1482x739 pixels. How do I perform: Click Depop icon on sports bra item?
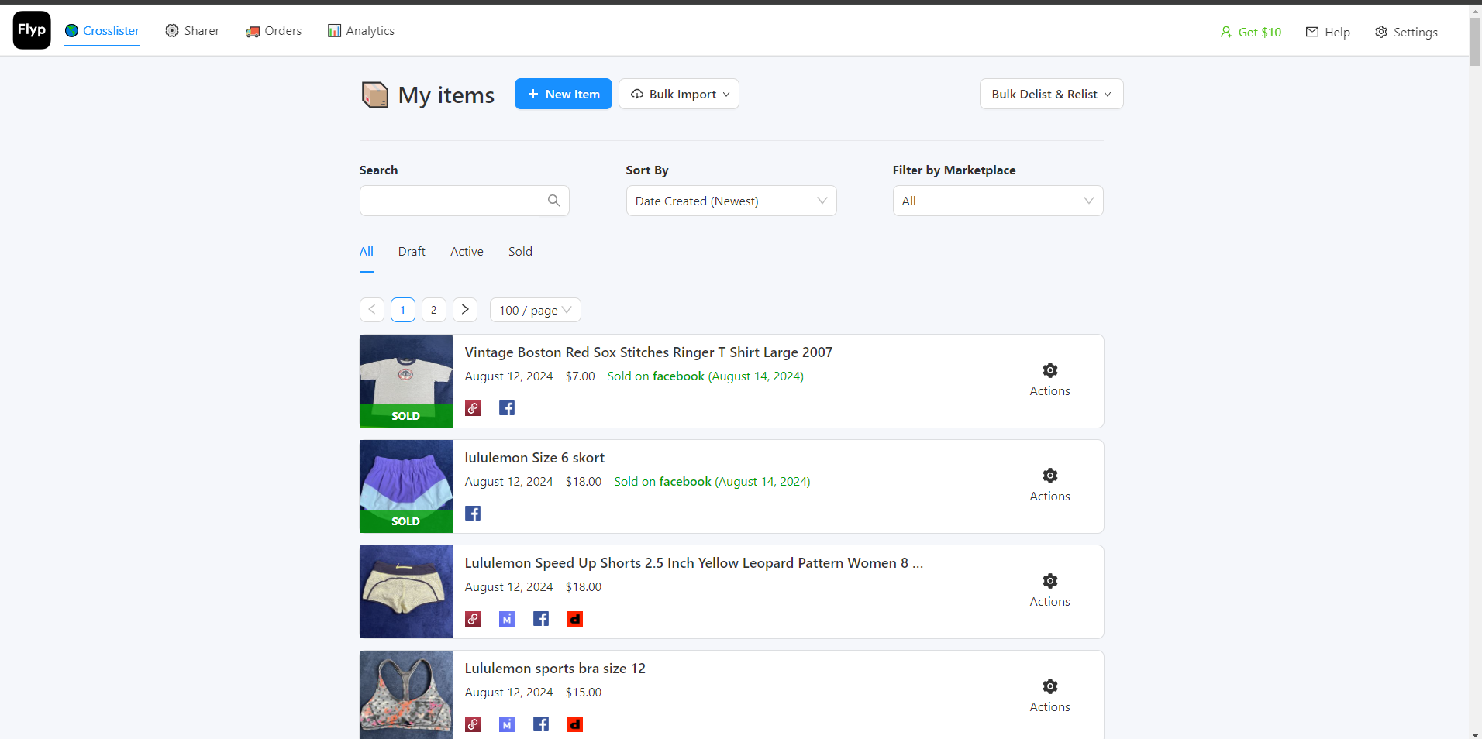575,724
